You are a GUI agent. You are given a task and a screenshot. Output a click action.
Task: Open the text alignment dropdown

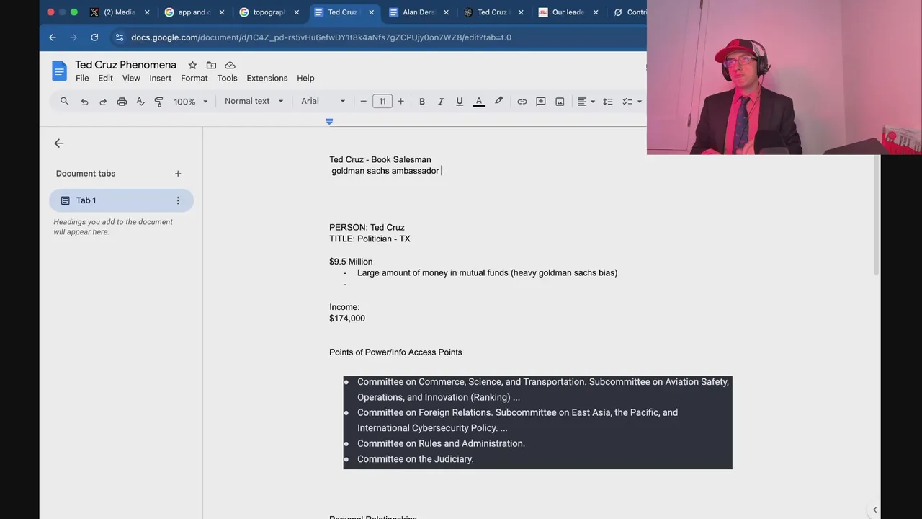[x=586, y=102]
